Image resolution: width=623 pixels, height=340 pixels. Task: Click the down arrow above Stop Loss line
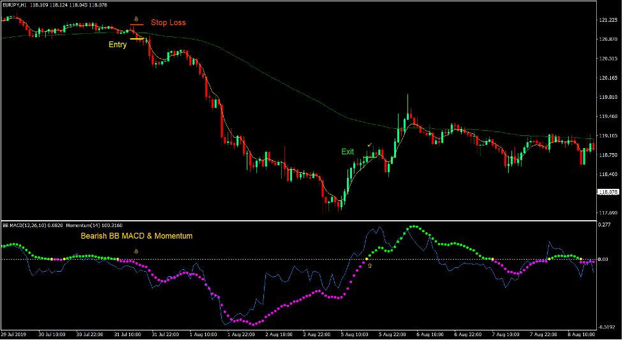pos(136,19)
